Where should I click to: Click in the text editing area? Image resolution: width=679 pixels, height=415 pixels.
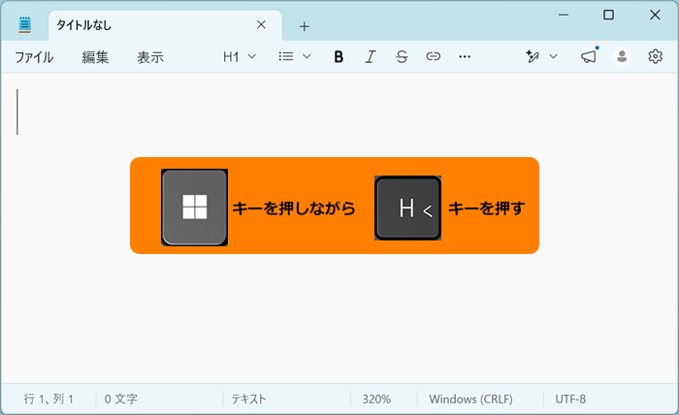click(x=339, y=228)
